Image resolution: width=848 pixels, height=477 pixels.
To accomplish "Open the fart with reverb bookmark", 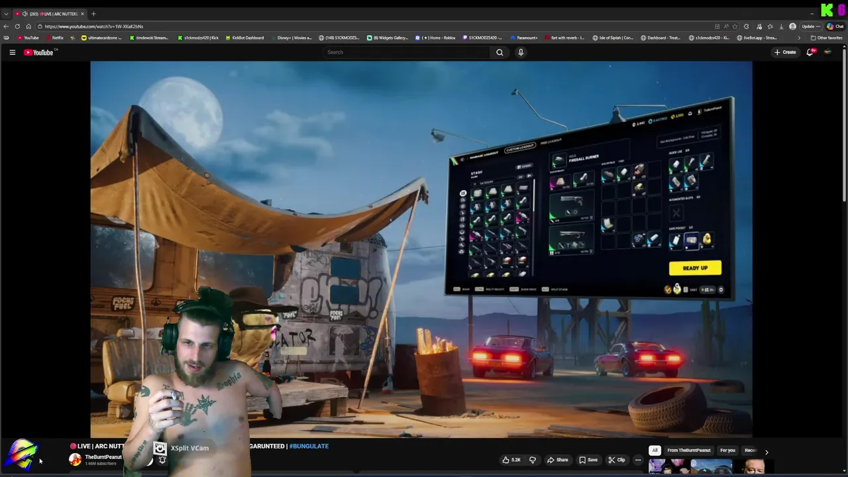I will (564, 38).
